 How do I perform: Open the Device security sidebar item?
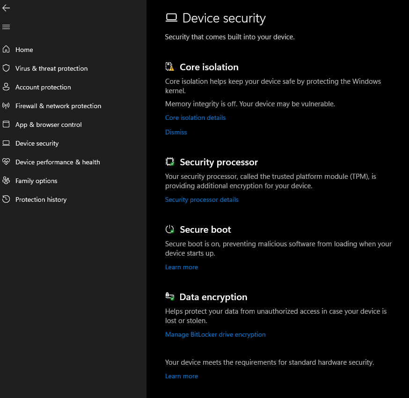[37, 143]
